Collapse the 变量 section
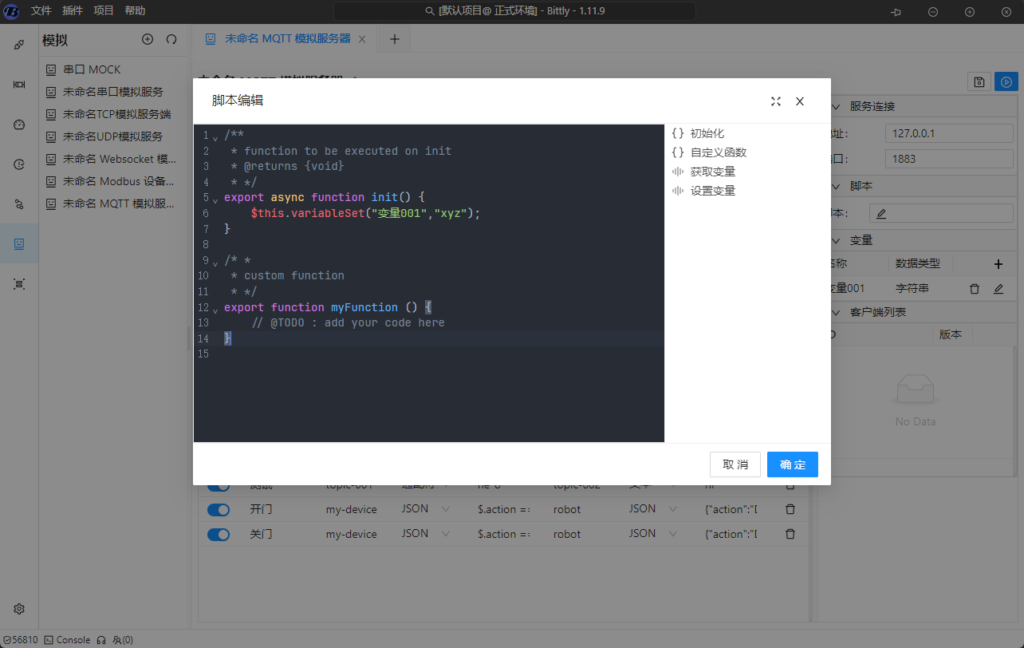 (x=836, y=240)
